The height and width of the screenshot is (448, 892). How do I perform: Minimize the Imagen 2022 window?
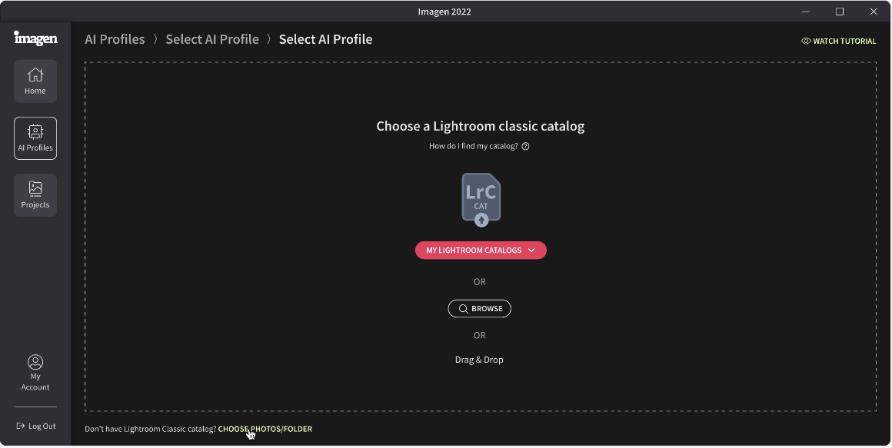click(806, 12)
